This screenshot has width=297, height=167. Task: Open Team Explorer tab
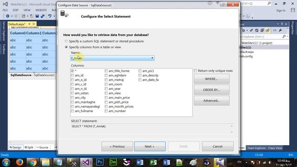pyautogui.click(x=256, y=148)
